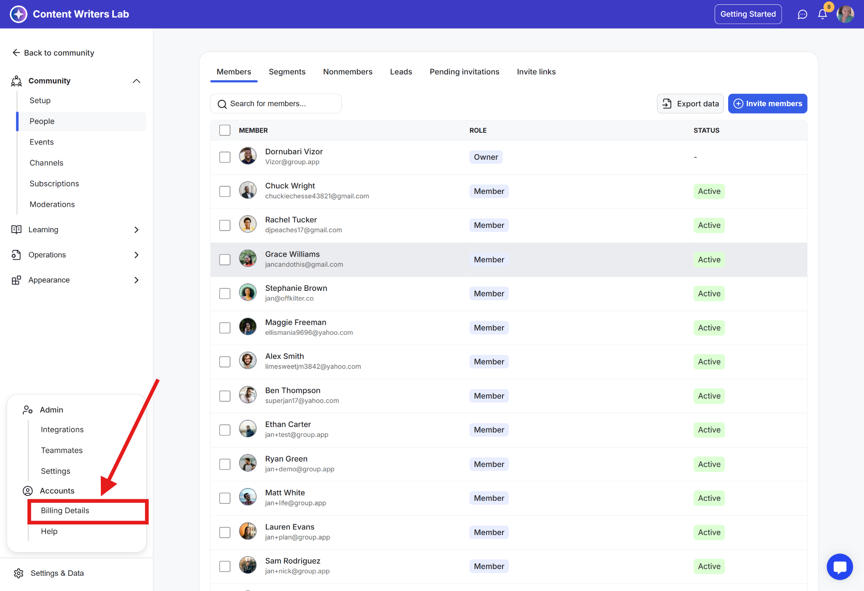Click the Content Writers Lab logo icon
Screen dimensions: 864x591
19,14
